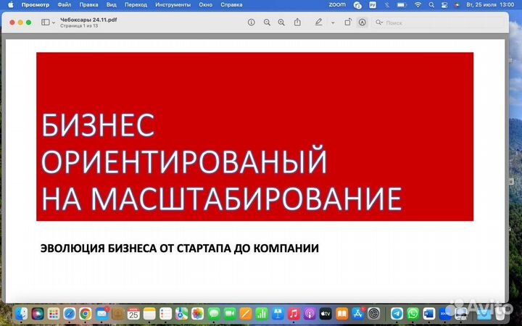This screenshot has height=326, width=522.
Task: Open the Окно menu
Action: (x=205, y=4)
